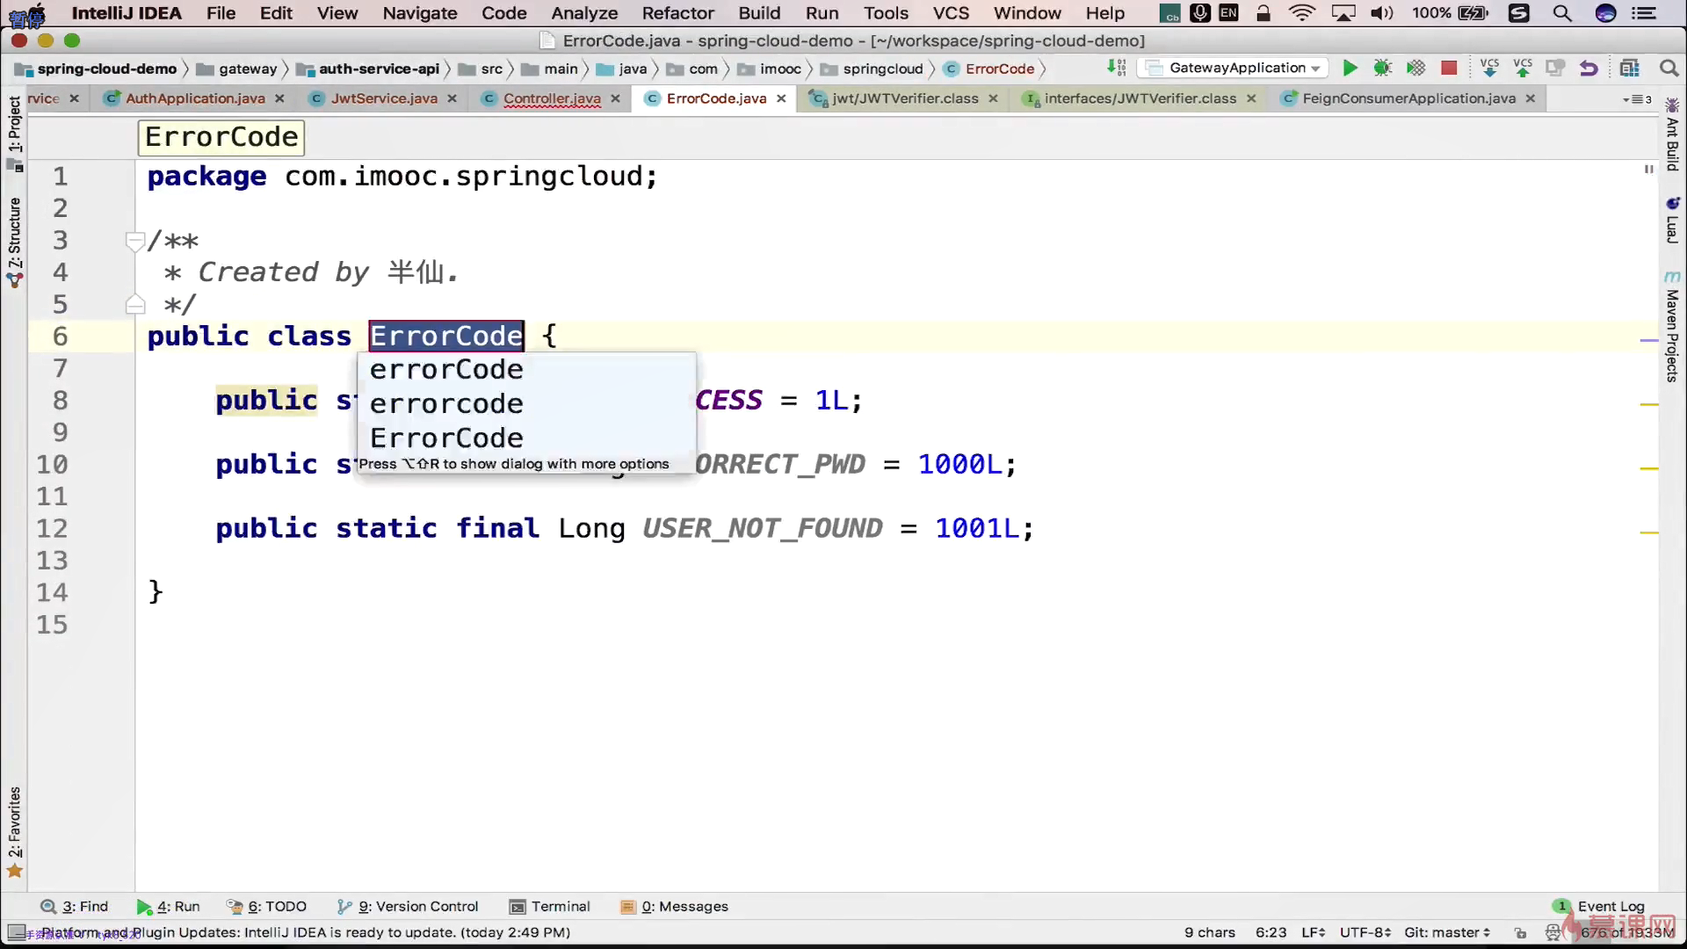Image resolution: width=1687 pixels, height=949 pixels.
Task: Switch to JwtService.java tab
Action: [384, 98]
